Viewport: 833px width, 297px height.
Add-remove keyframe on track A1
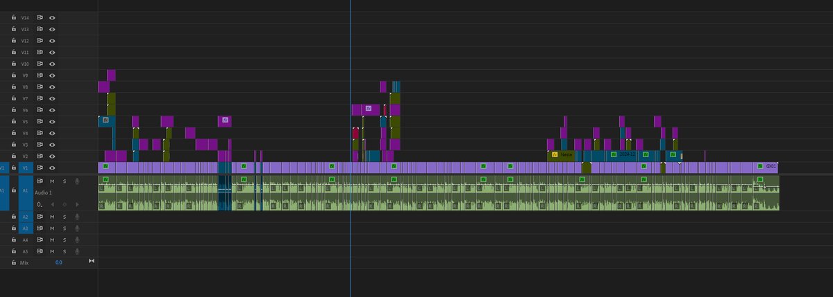click(65, 205)
